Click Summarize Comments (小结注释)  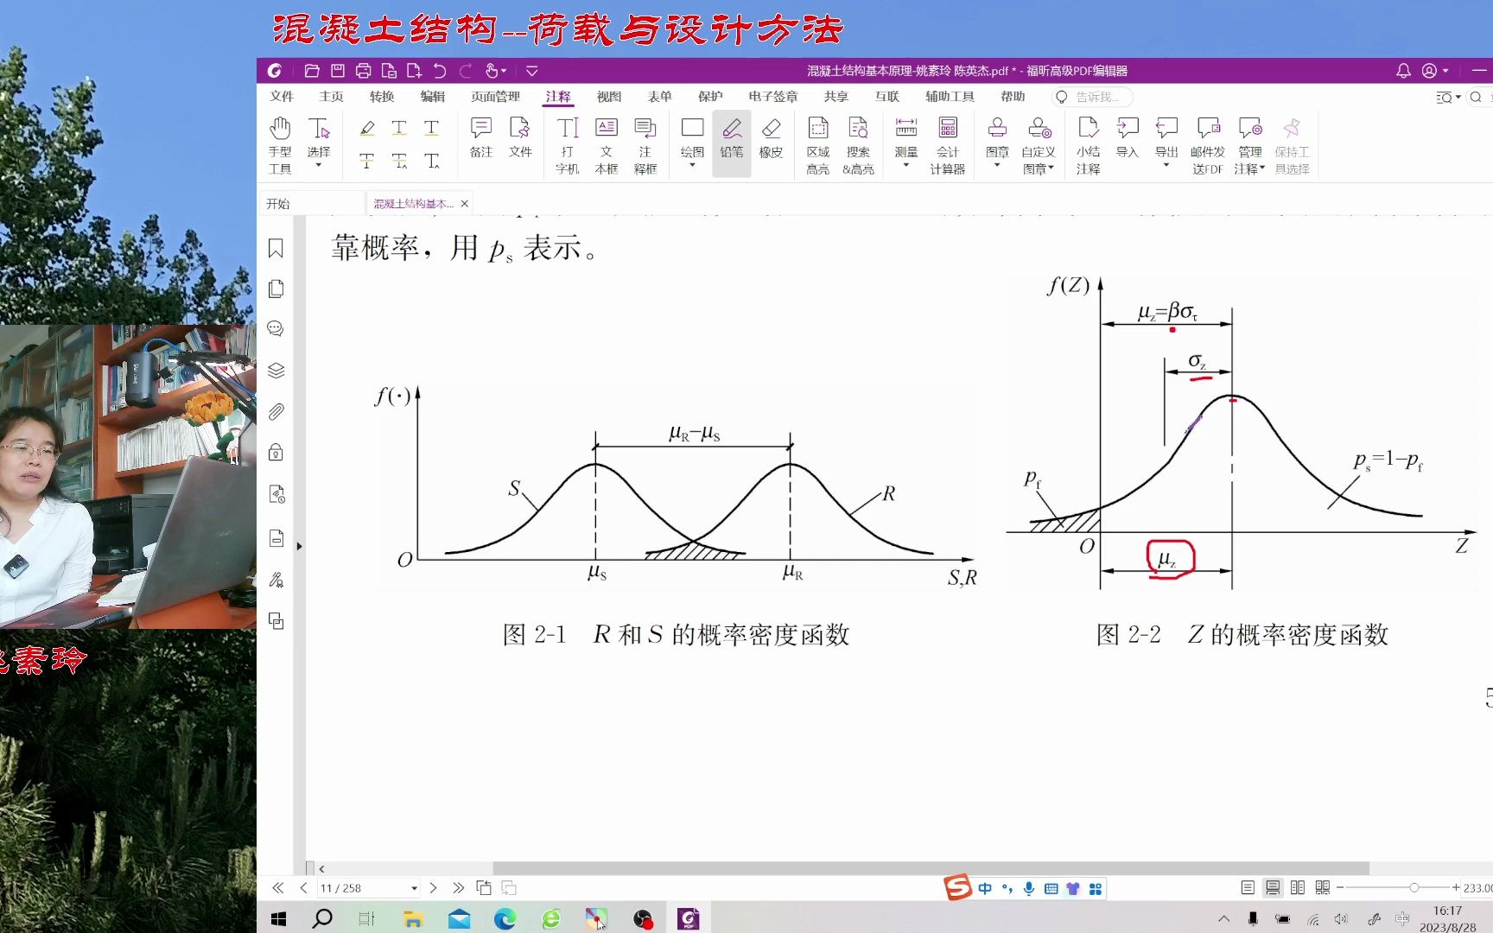(1089, 145)
